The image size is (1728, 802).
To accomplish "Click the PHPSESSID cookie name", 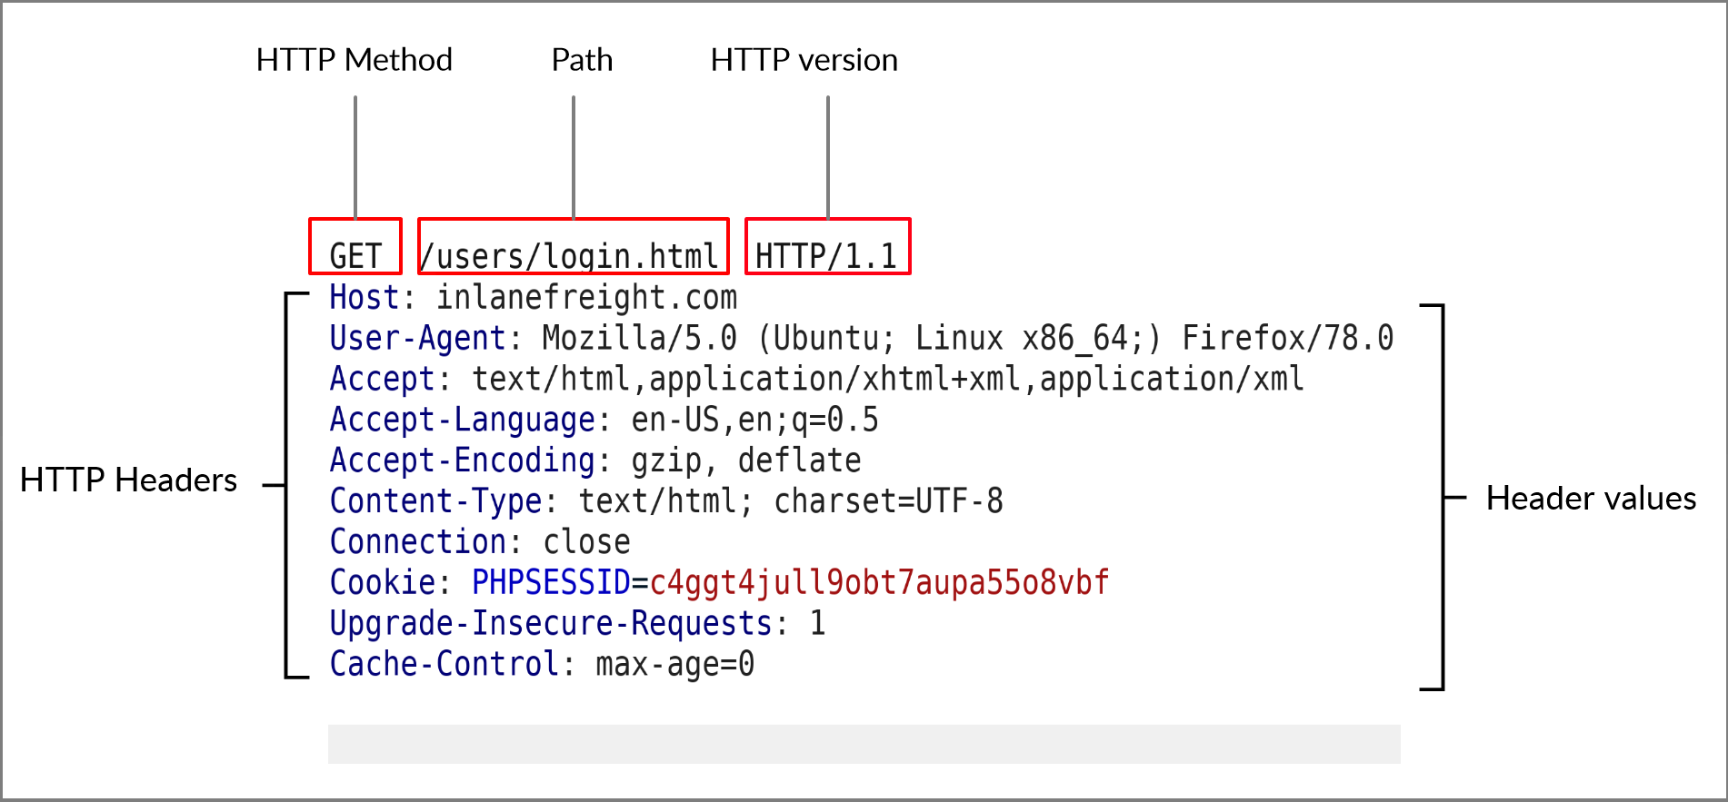I will (551, 582).
